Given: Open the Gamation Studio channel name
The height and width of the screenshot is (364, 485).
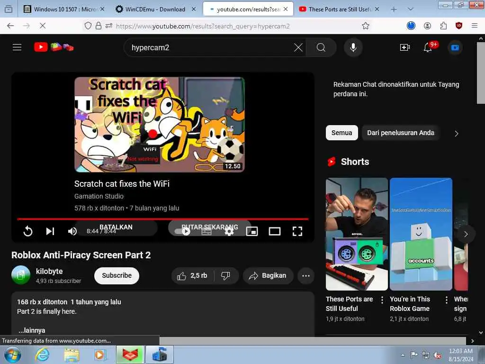Looking at the screenshot, I should coord(99,196).
